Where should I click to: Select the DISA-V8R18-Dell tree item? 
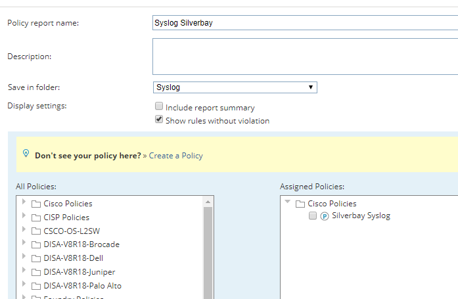[73, 258]
